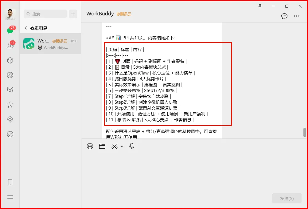Click the microphone voice input icon
The image size is (308, 209).
[x=132, y=146]
